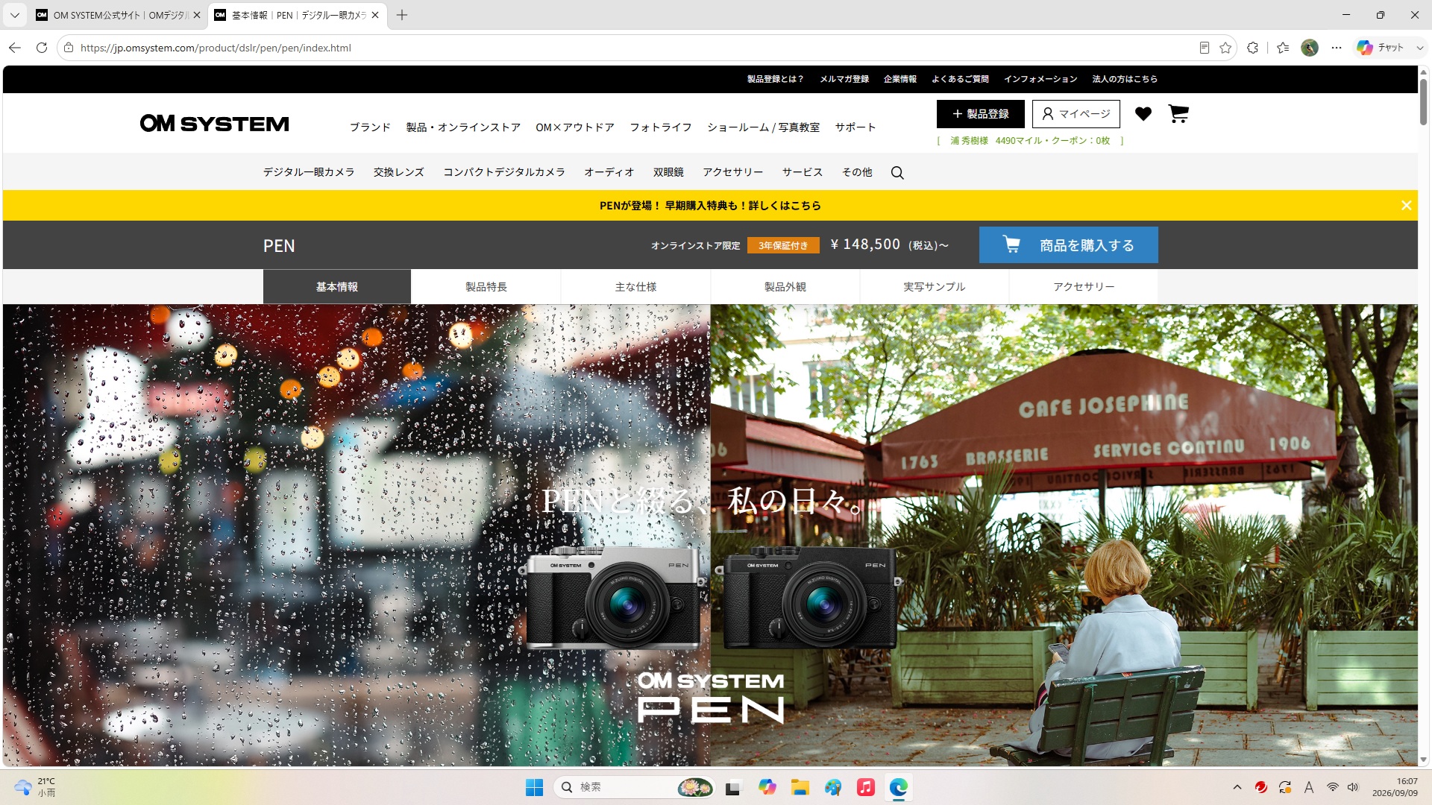Show hidden system tray icons
Viewport: 1432px width, 805px height.
(1237, 787)
